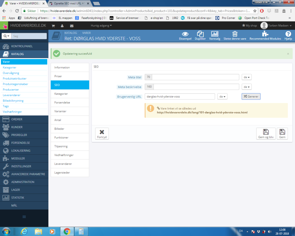This screenshot has height=236, width=295.
Task: Open the SEO product tab
Action: (x=70, y=85)
